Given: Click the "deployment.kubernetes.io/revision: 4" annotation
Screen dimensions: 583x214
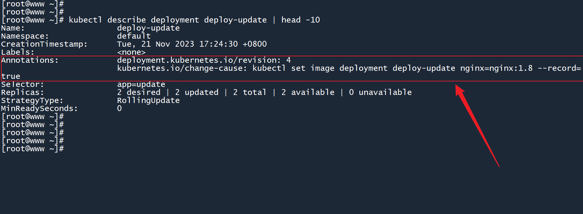Looking at the screenshot, I should pos(204,60).
